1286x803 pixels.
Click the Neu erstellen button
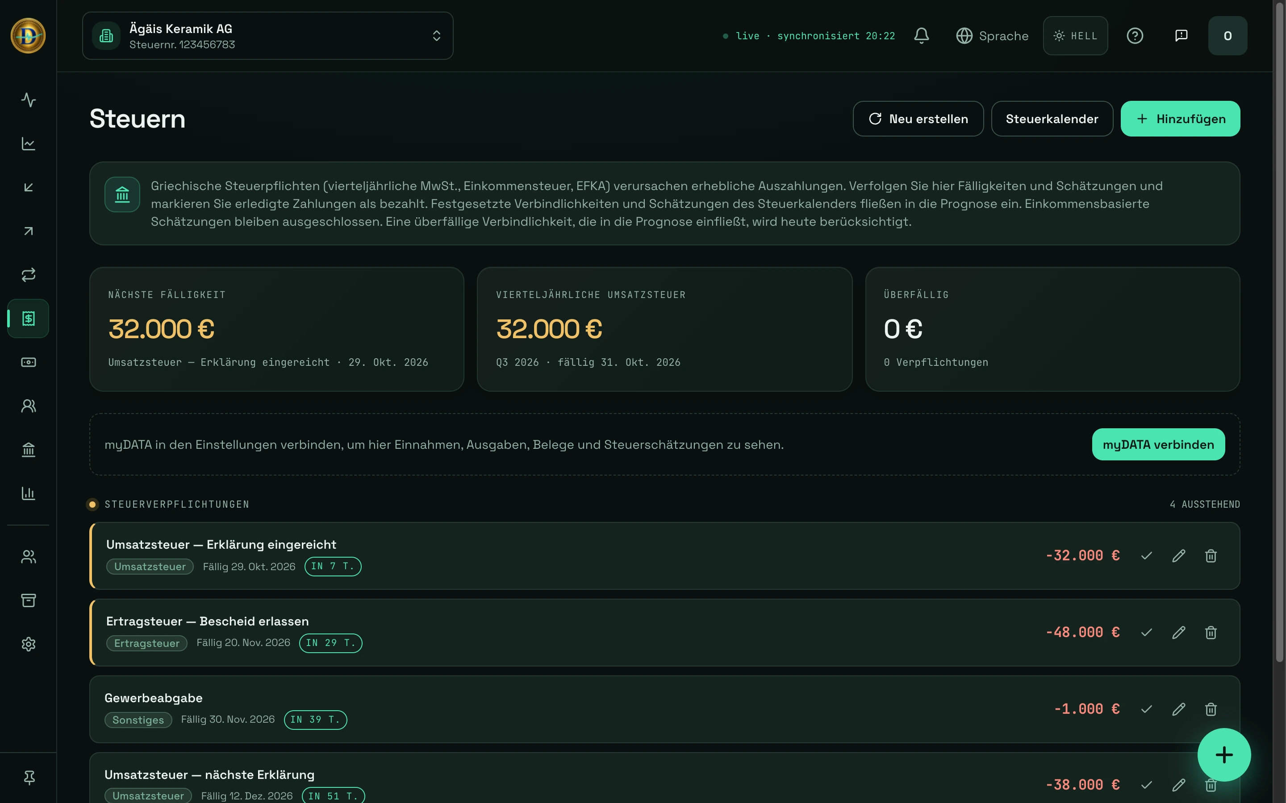pyautogui.click(x=918, y=118)
